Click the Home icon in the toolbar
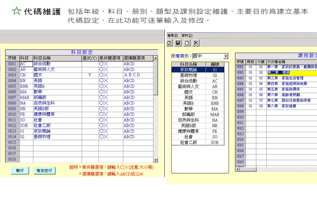This screenshot has width=317, height=206. pos(169,43)
